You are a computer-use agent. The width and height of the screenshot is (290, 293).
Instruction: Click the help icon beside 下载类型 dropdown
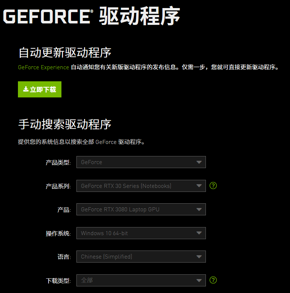click(x=213, y=280)
